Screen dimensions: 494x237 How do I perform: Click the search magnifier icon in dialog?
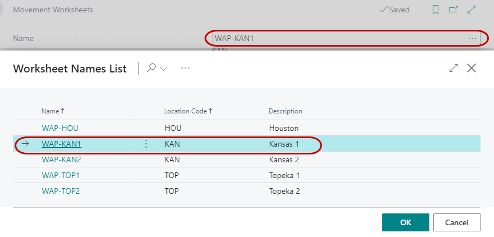click(151, 68)
